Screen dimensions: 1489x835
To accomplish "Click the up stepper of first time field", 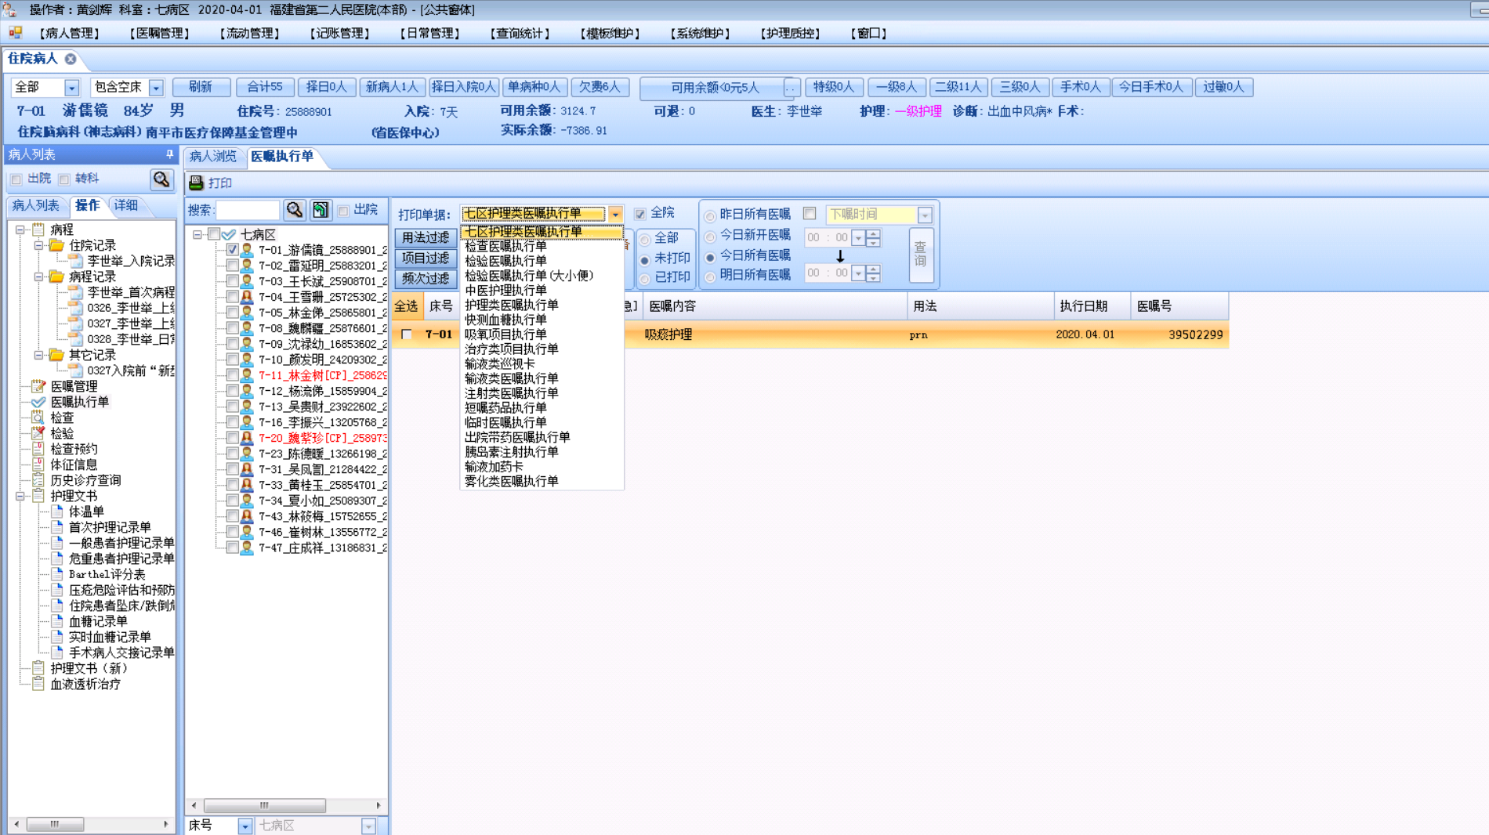I will [x=873, y=233].
